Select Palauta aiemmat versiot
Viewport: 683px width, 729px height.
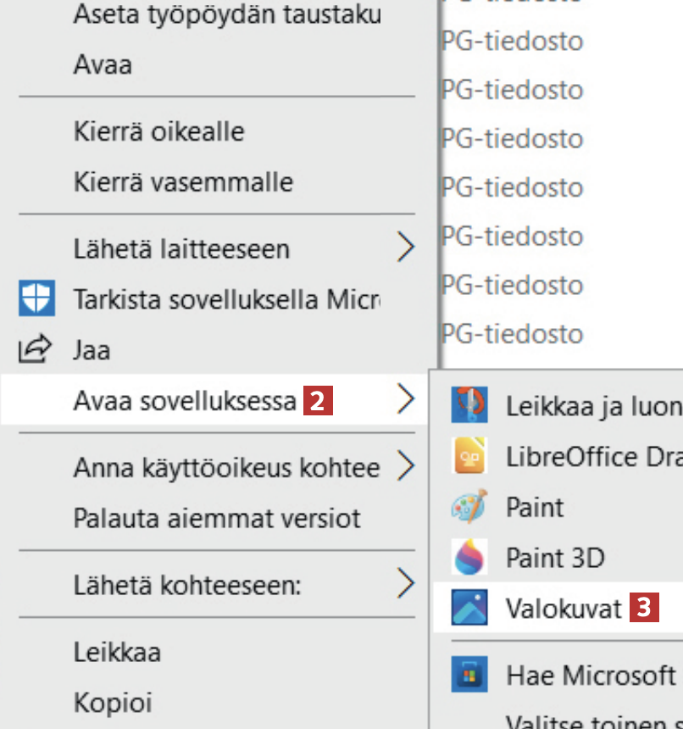(217, 517)
